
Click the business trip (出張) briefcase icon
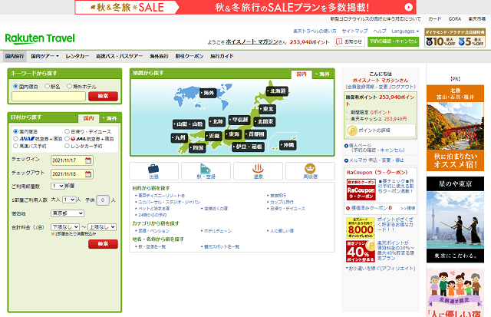click(x=154, y=170)
